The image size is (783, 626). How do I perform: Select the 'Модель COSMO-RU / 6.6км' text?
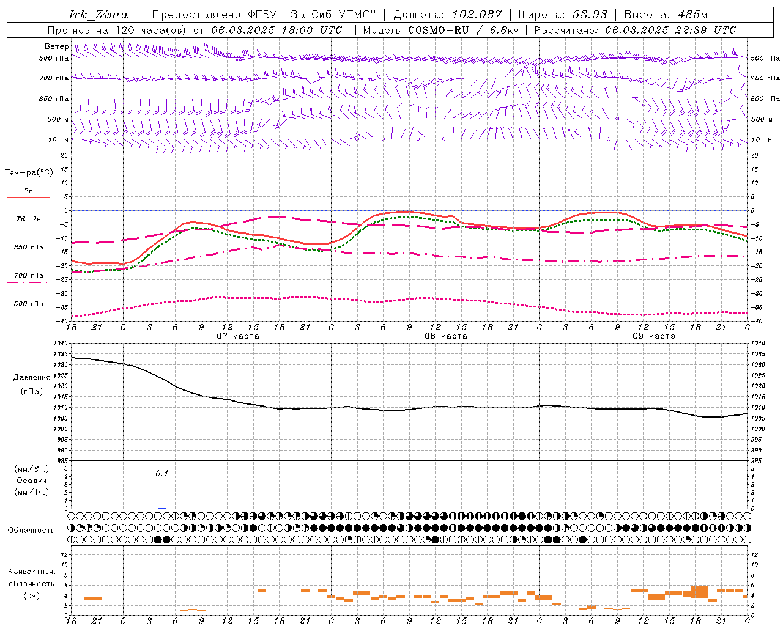[441, 30]
